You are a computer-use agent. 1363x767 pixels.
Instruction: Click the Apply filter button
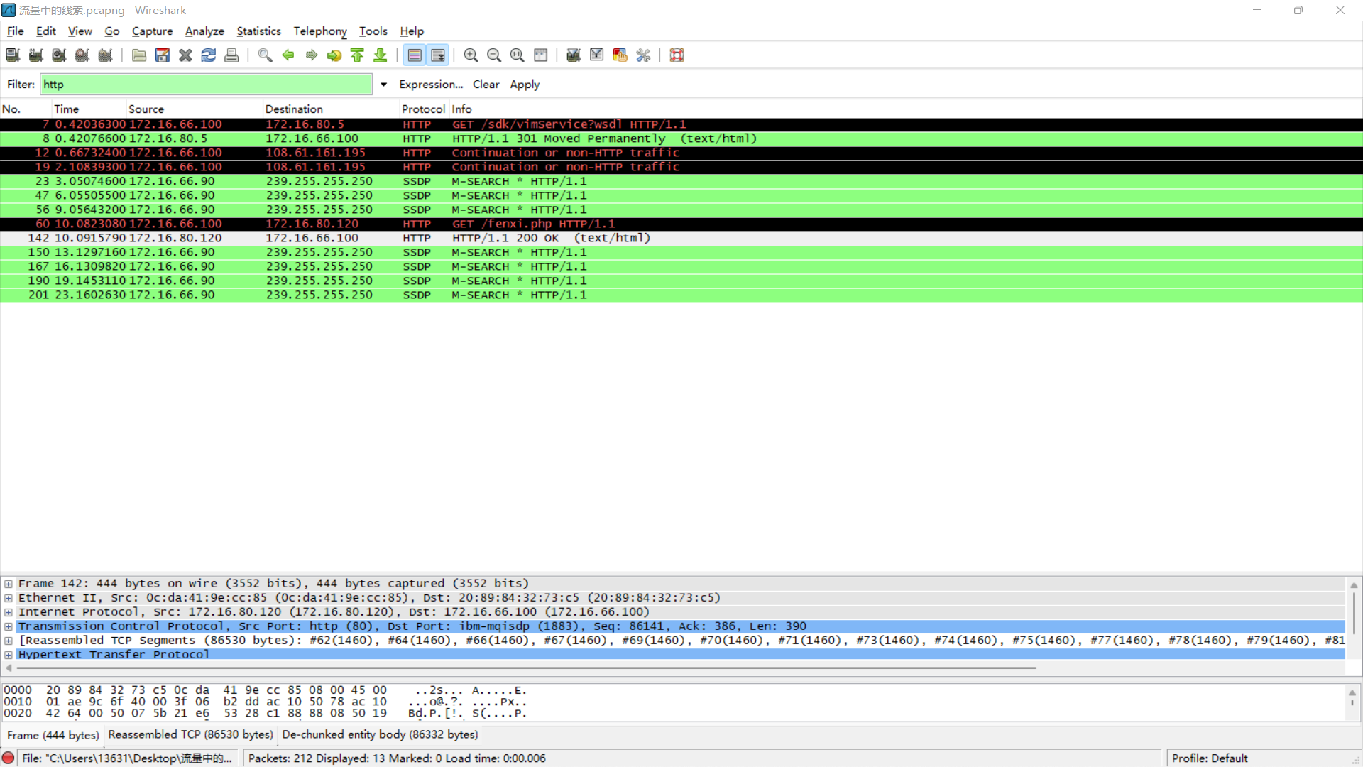click(x=525, y=85)
